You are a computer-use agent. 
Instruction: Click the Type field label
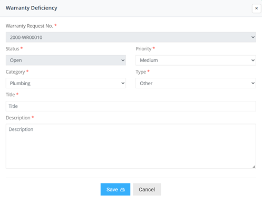coord(141,72)
